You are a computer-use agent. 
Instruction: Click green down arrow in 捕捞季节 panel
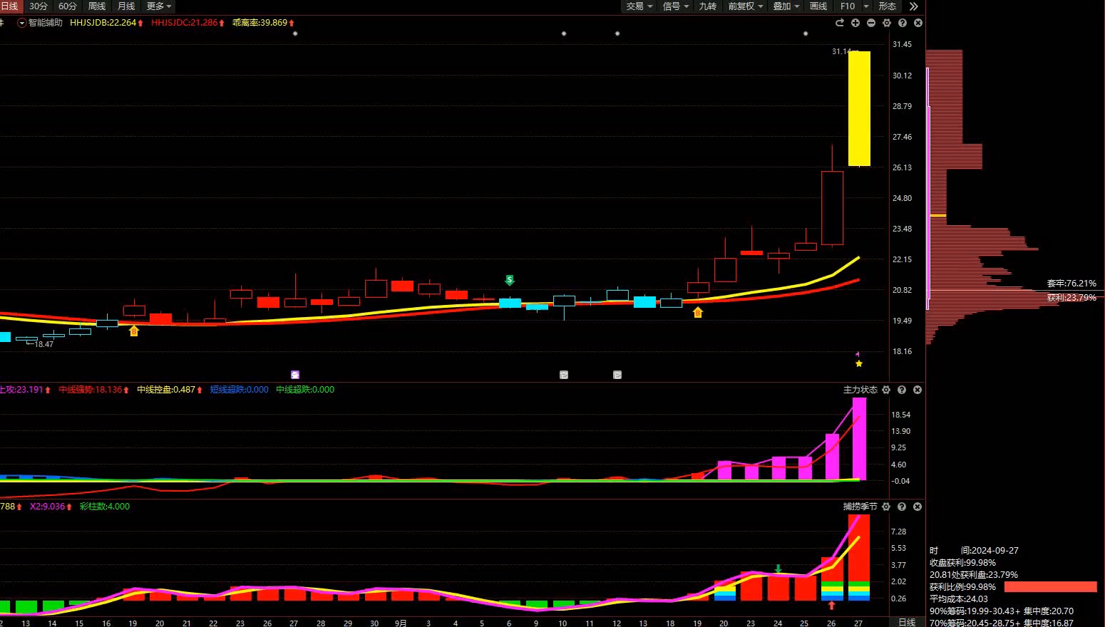778,569
